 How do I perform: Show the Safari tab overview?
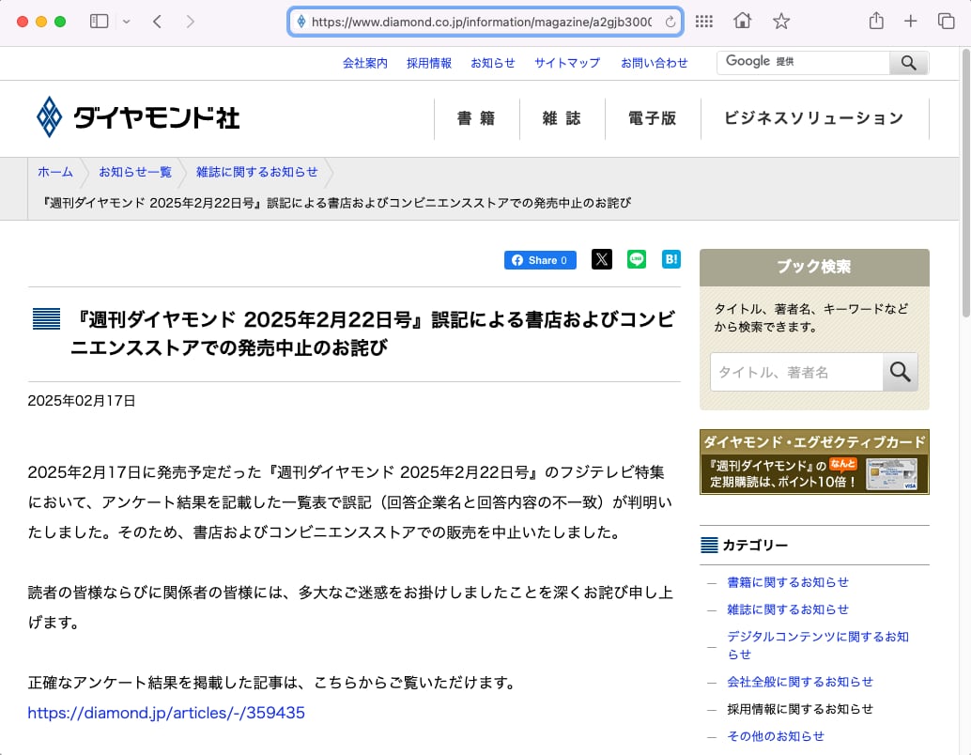click(x=946, y=22)
